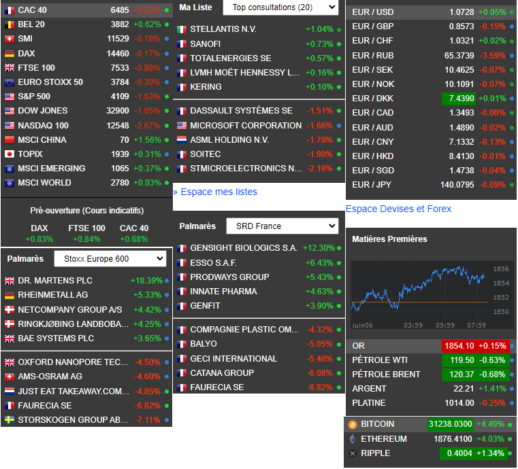Viewport: 518px width, 469px height.
Task: Click the Japanese flag beside TOPIX
Action: tap(10, 154)
